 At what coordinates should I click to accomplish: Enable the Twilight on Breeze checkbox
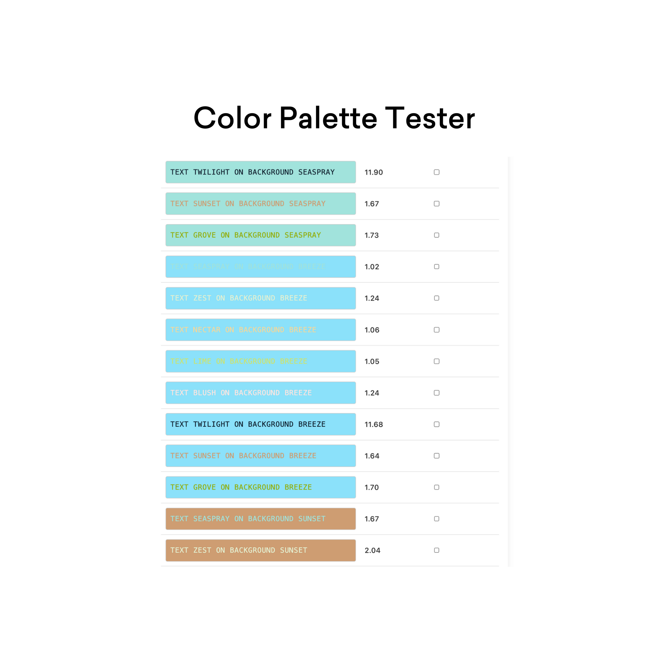(437, 424)
